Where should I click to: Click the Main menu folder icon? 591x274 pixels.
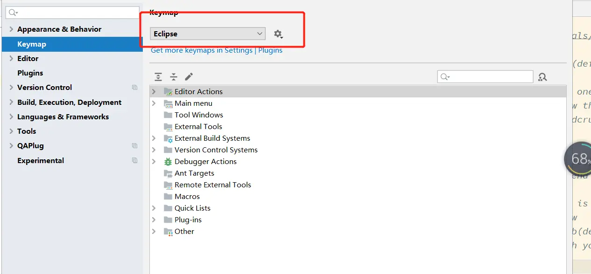click(x=168, y=103)
